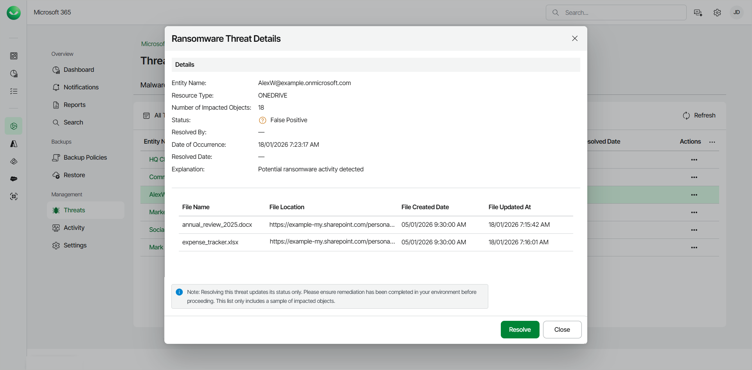
Task: Open the Actions column header ellipsis menu
Action: click(712, 142)
